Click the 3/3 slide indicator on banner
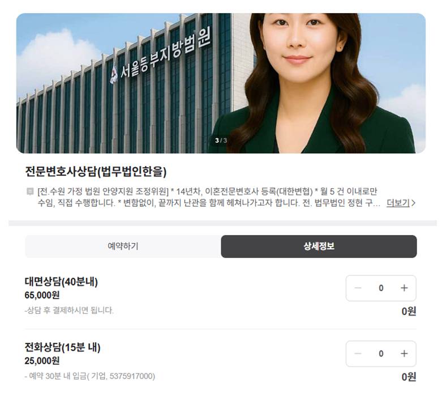This screenshot has width=442, height=400. 221,141
